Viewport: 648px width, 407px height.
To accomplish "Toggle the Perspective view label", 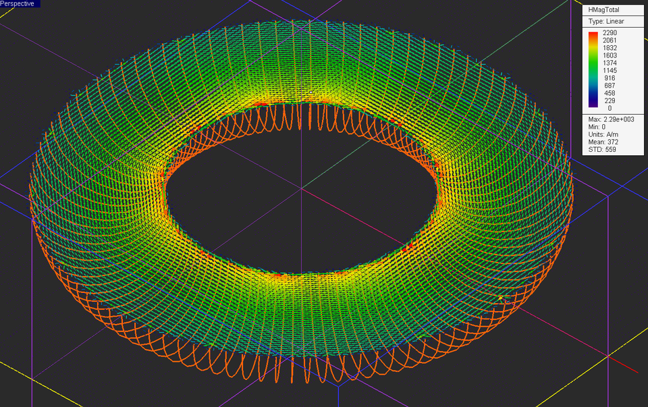I will point(17,3).
